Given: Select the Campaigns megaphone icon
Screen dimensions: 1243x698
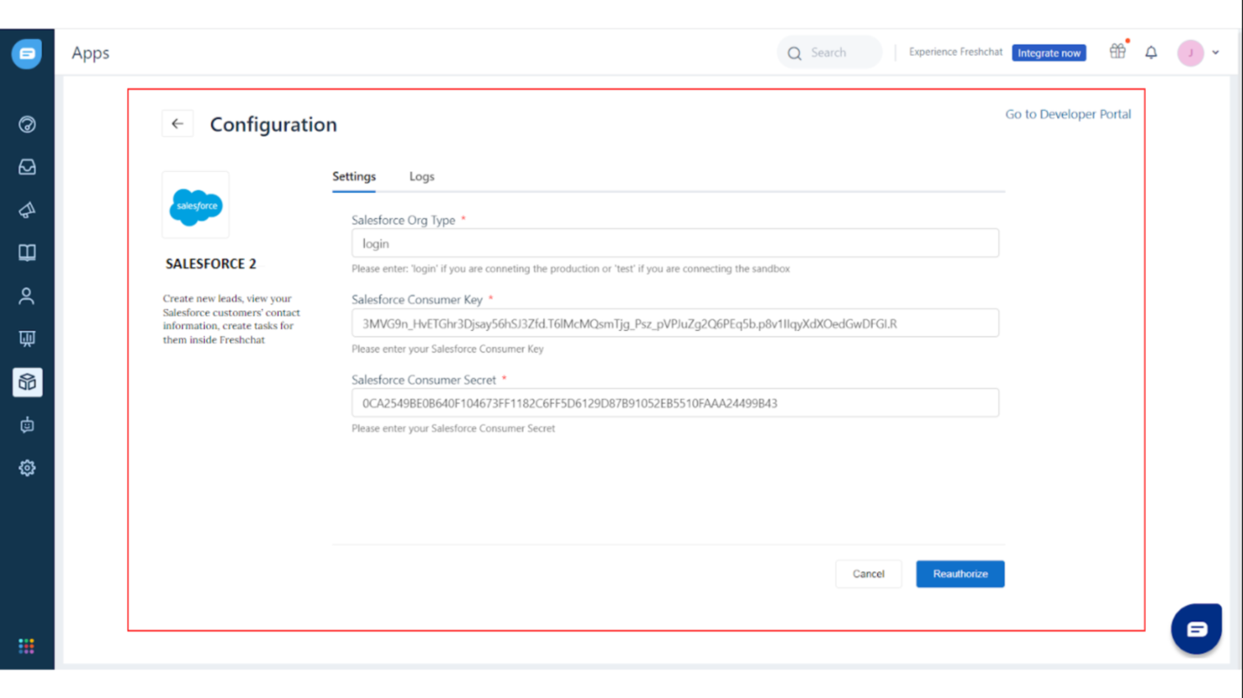Looking at the screenshot, I should tap(27, 209).
